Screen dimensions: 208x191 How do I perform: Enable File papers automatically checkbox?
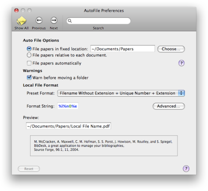(29, 63)
